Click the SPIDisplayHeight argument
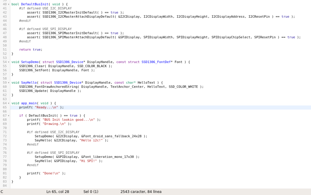Screen dimensions: 311x195 point(192,37)
